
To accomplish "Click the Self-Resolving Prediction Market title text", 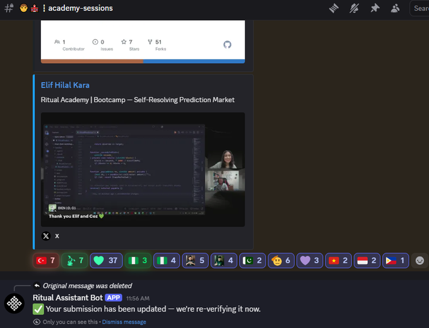I will click(184, 100).
